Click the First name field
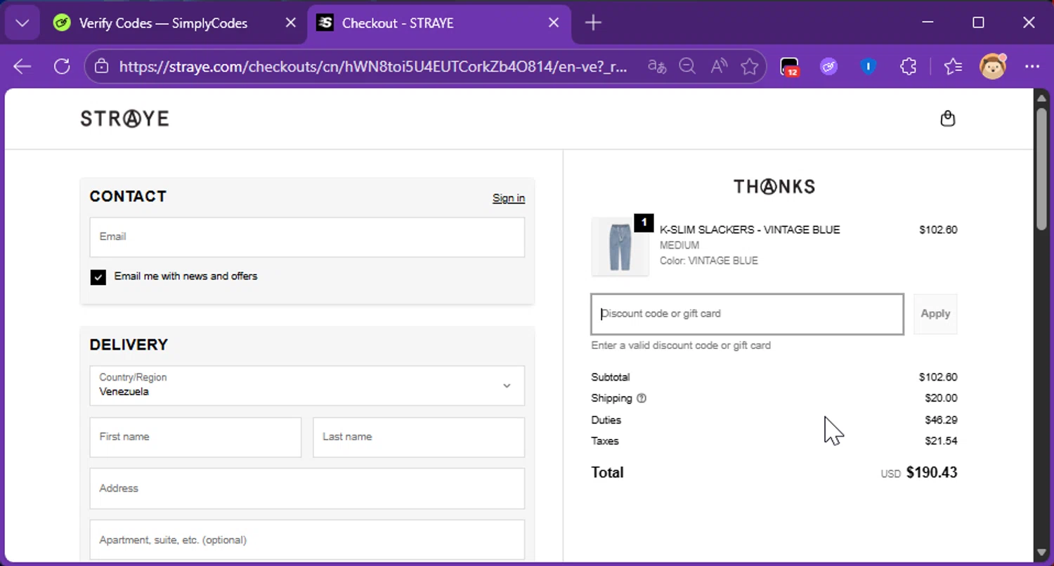Viewport: 1054px width, 566px height. (x=195, y=437)
